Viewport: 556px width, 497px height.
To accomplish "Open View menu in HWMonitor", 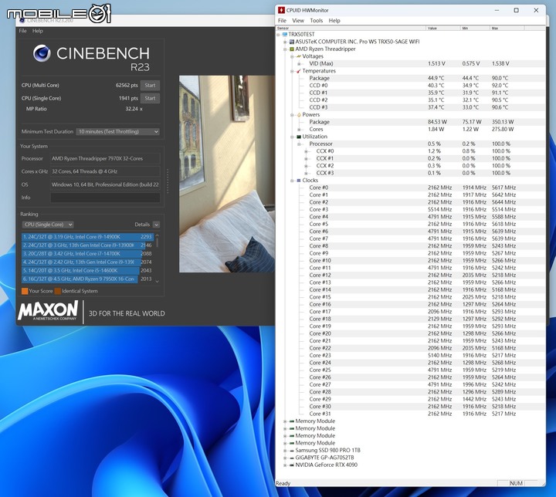I will pyautogui.click(x=298, y=21).
